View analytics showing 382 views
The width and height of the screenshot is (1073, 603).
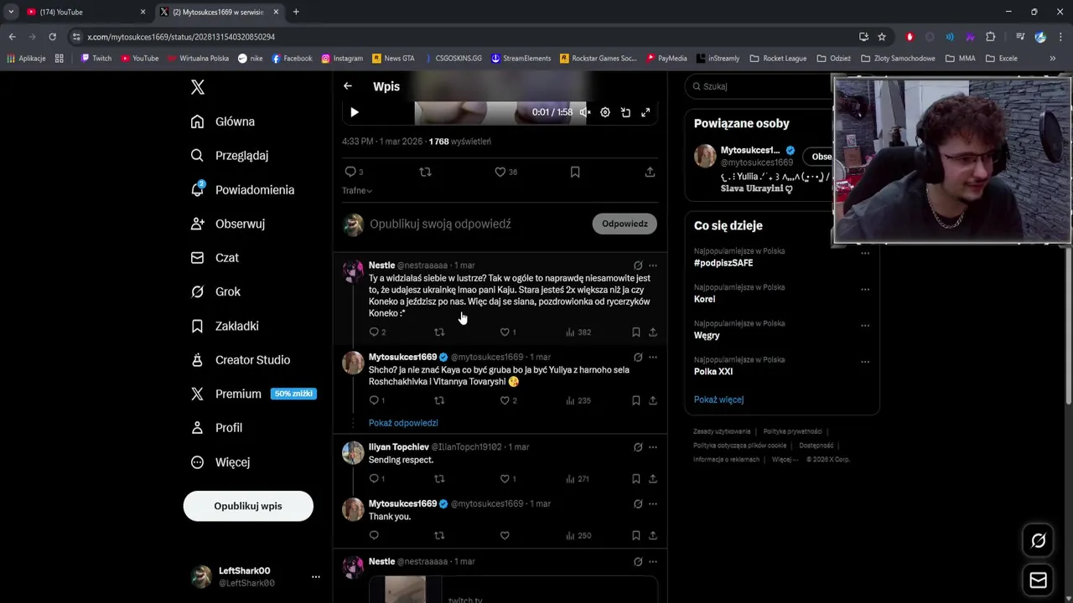[578, 332]
